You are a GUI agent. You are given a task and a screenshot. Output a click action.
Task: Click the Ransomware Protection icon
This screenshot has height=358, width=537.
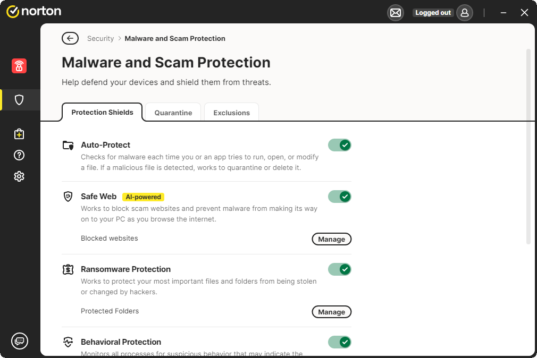(68, 269)
